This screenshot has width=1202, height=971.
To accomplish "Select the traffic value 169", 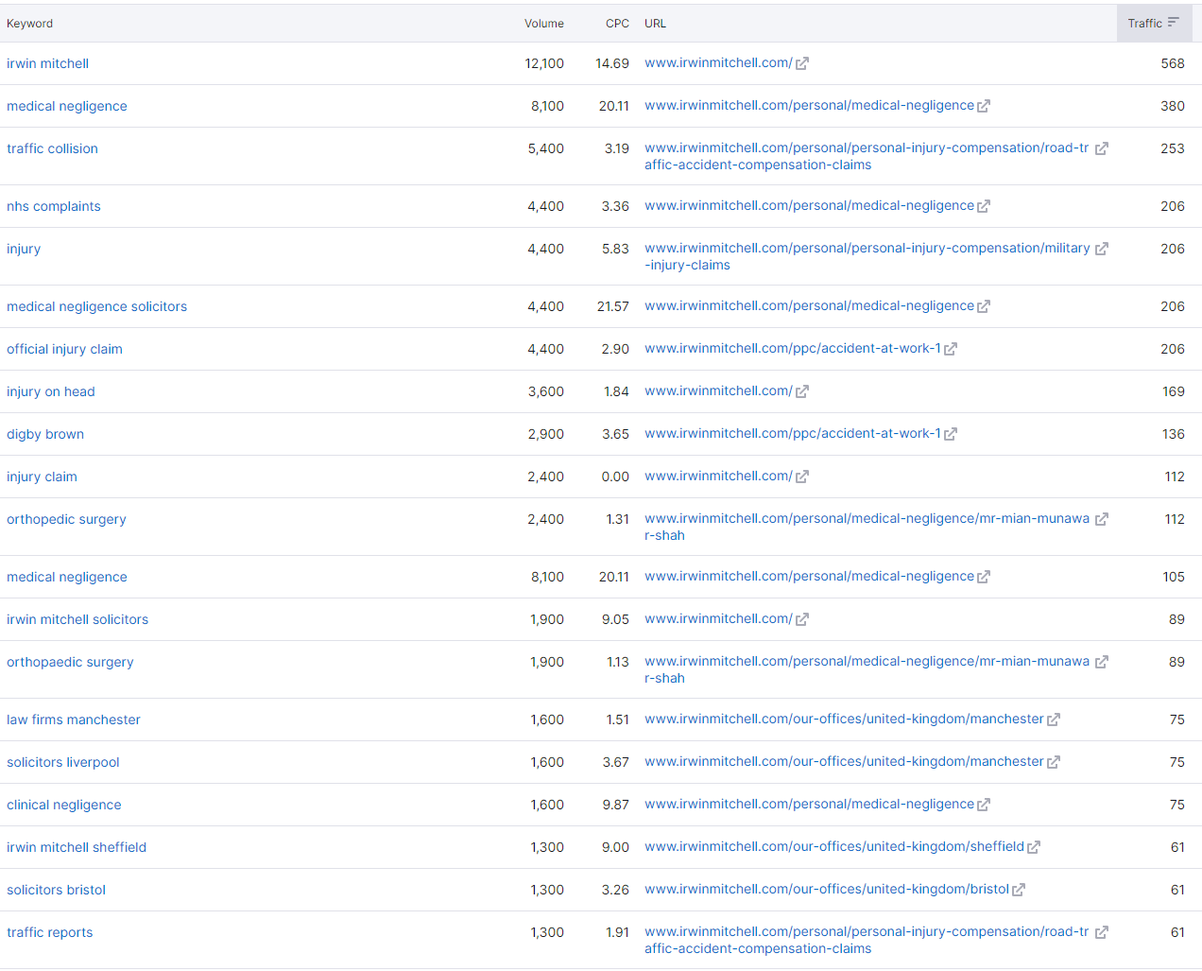I will tap(1174, 391).
